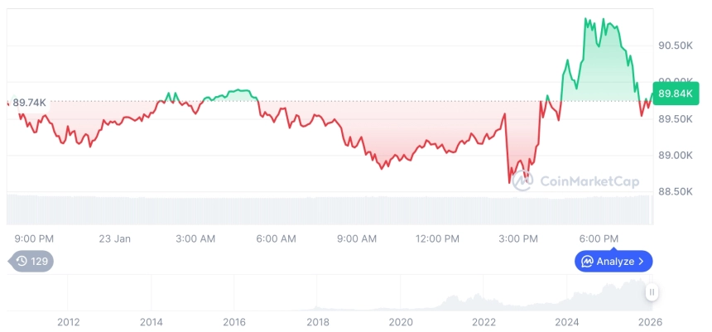Click the 88.50K price axis label

675,191
